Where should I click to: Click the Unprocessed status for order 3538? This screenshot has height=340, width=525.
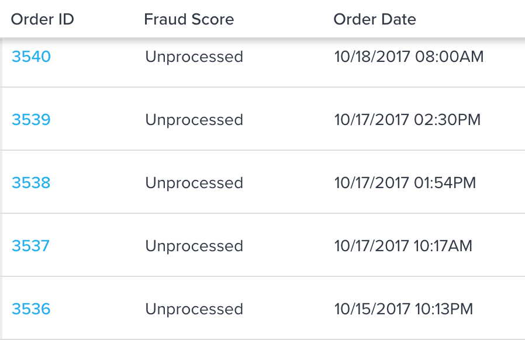click(194, 183)
